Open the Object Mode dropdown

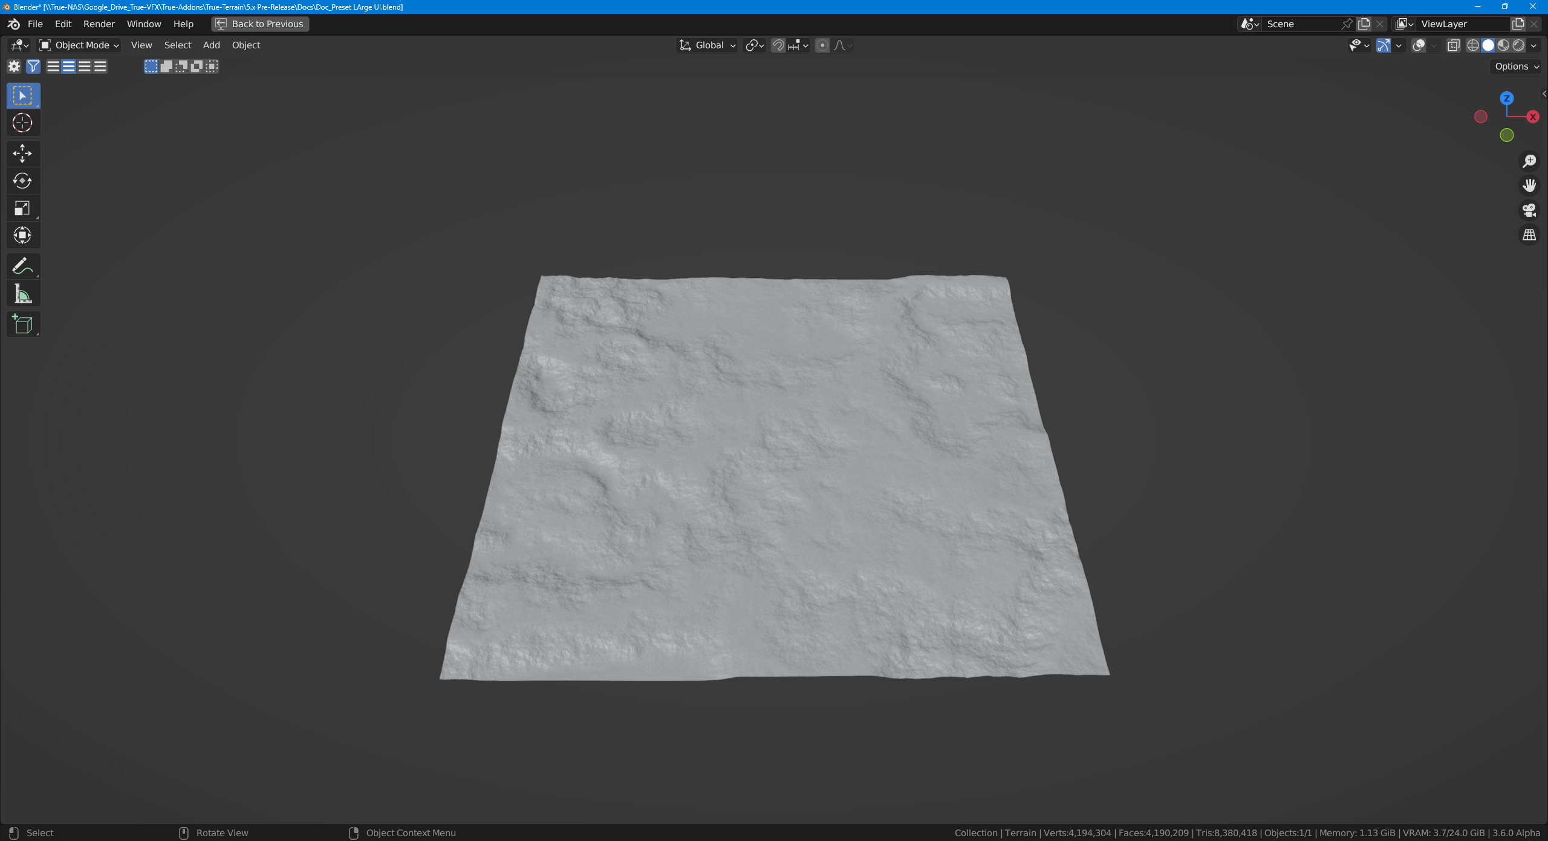tap(79, 45)
